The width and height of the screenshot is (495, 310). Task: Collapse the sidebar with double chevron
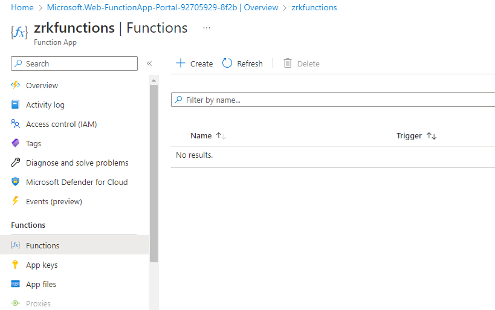tap(149, 63)
